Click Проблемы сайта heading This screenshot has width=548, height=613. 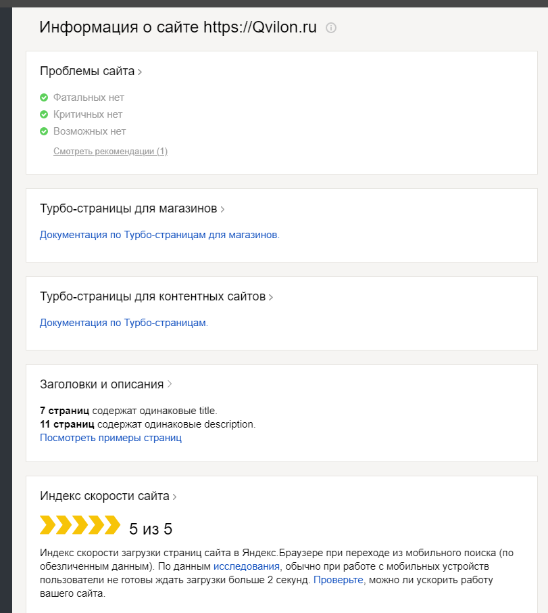tap(87, 71)
